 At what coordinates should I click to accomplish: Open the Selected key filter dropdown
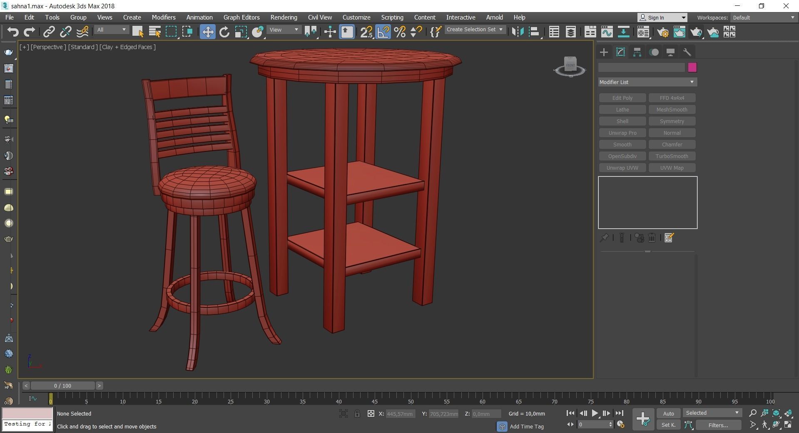click(x=712, y=413)
